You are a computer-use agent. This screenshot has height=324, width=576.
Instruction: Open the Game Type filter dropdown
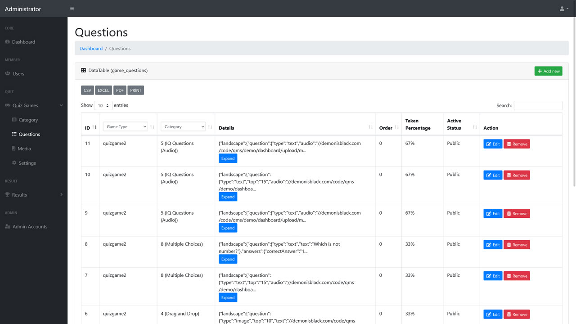click(125, 127)
